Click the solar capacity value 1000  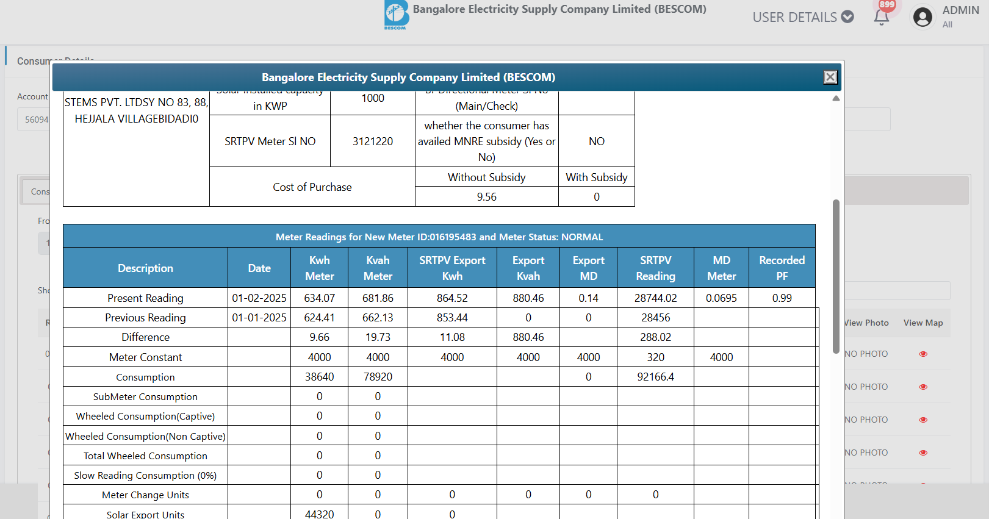(373, 99)
